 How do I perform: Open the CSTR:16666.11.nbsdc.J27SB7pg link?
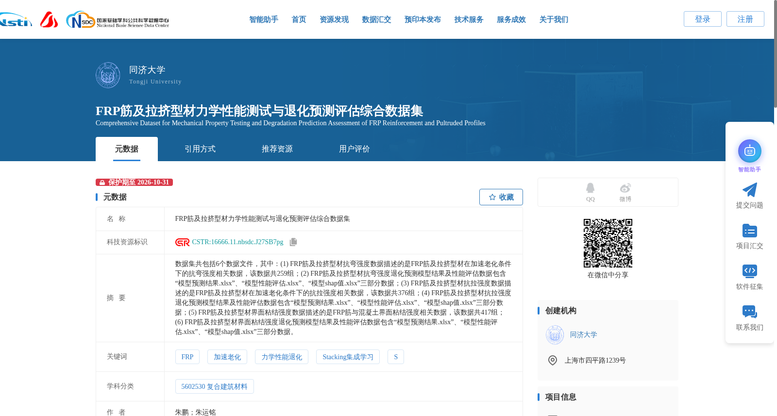[237, 242]
